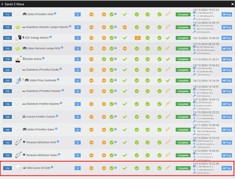
Task: Click help icon next to Cuisine Fenêtre Cuisine
Action: click(57, 116)
